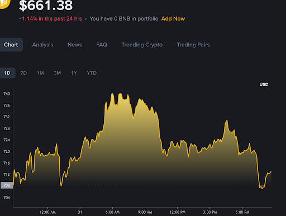This screenshot has height=216, width=286.
Task: Open the Chart tab
Action: [x=11, y=45]
